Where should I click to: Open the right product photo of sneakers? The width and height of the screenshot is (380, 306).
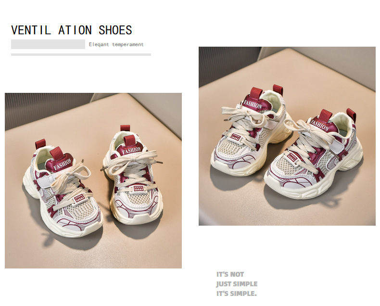pyautogui.click(x=287, y=136)
